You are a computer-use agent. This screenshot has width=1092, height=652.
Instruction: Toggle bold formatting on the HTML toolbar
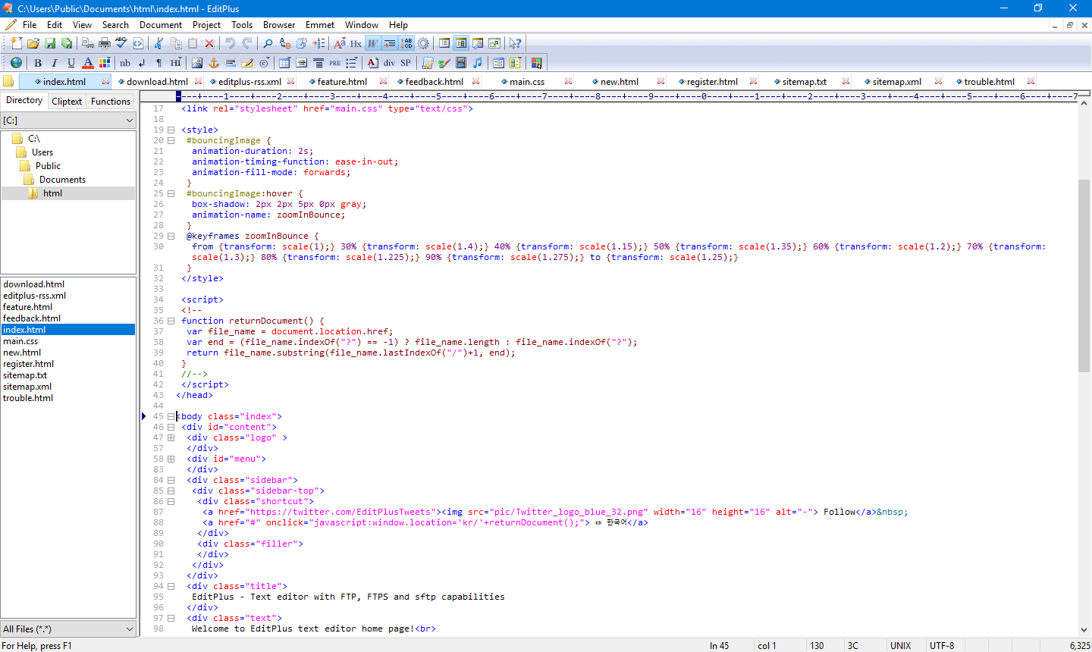click(37, 62)
